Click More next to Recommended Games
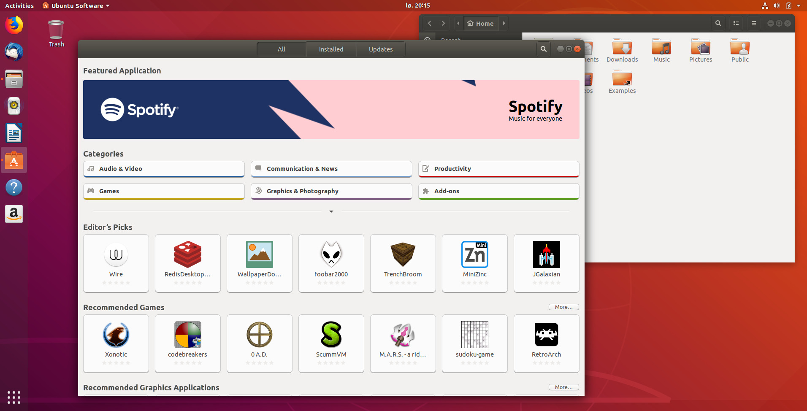This screenshot has width=807, height=411. click(564, 307)
